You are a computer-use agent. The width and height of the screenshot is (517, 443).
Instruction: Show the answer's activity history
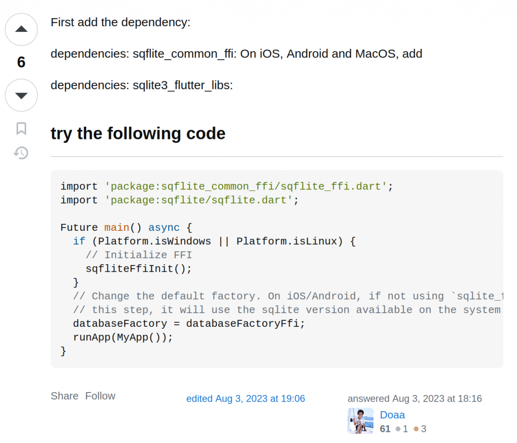pos(21,153)
